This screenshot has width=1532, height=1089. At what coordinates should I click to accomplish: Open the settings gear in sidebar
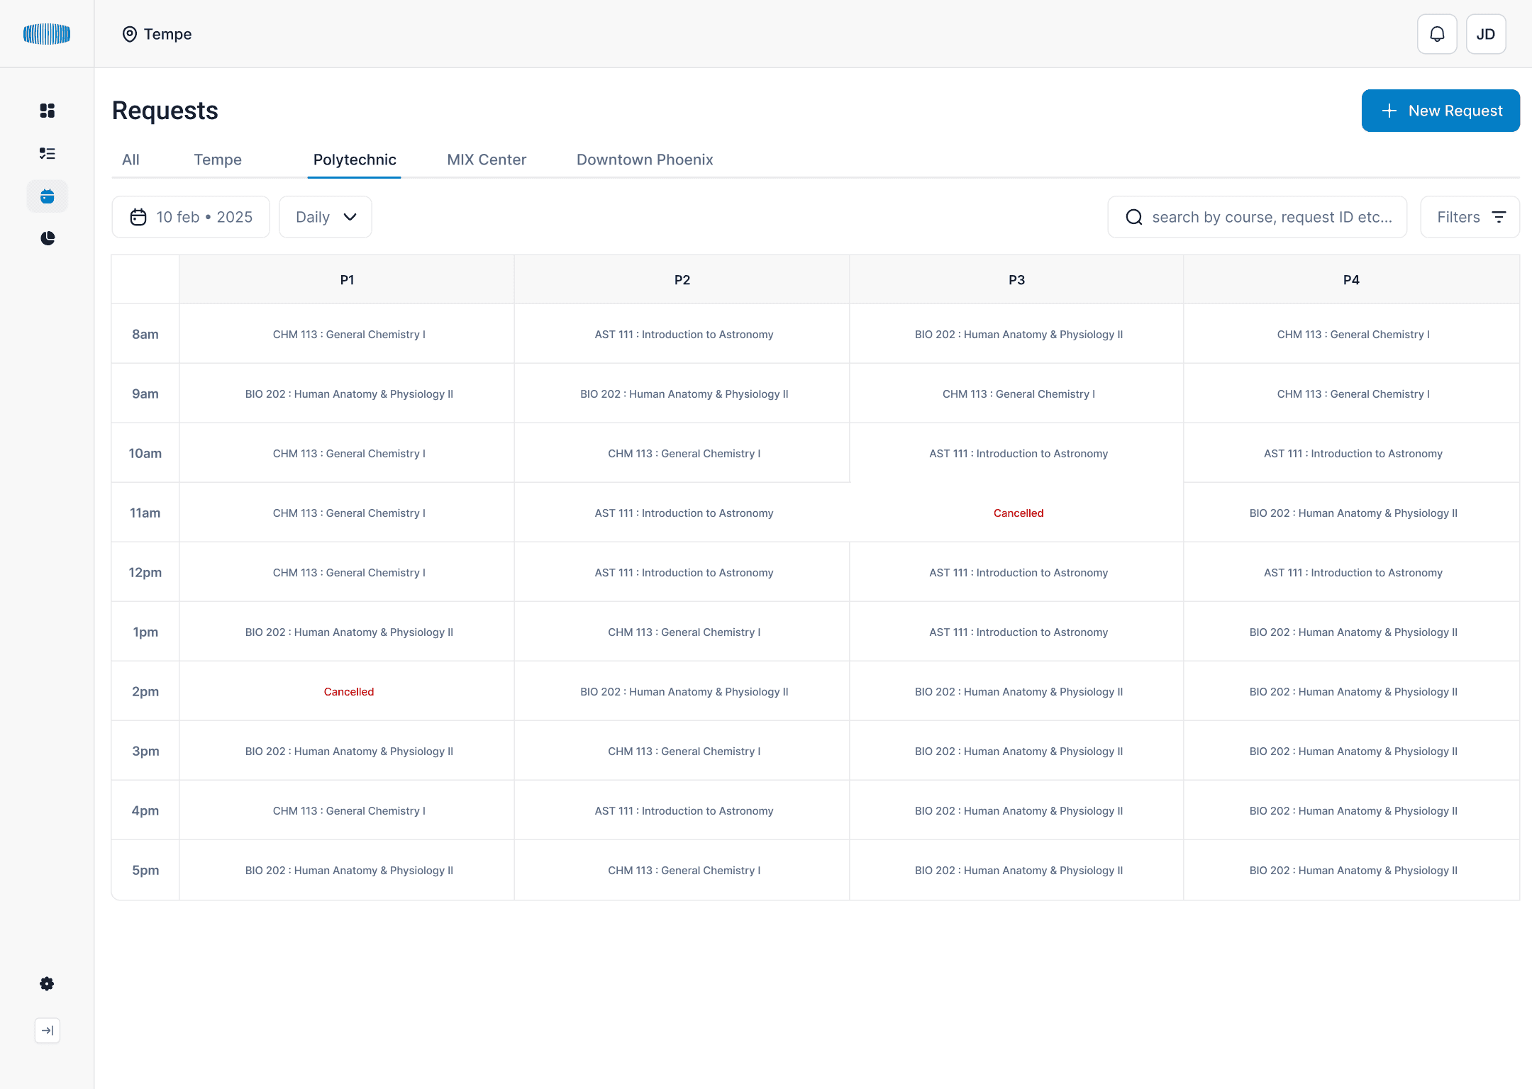pos(47,983)
